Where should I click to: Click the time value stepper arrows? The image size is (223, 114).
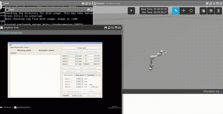coord(96,87)
